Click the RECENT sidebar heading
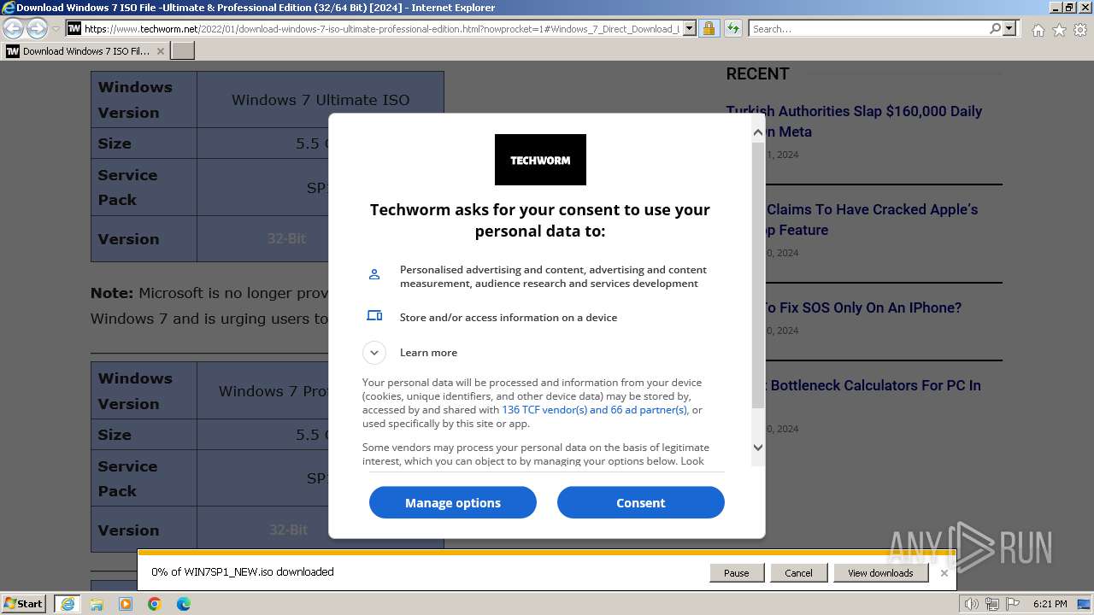The height and width of the screenshot is (615, 1094). 757,73
